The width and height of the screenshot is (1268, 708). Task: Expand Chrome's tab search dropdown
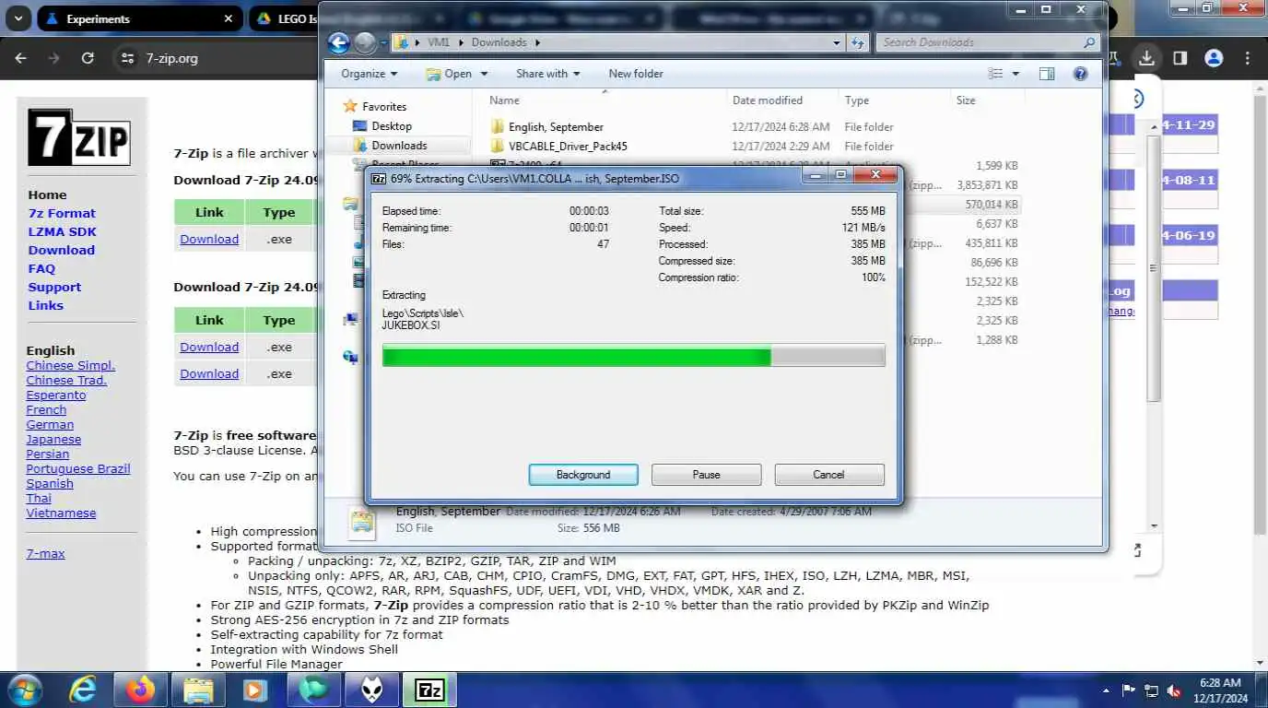click(18, 18)
